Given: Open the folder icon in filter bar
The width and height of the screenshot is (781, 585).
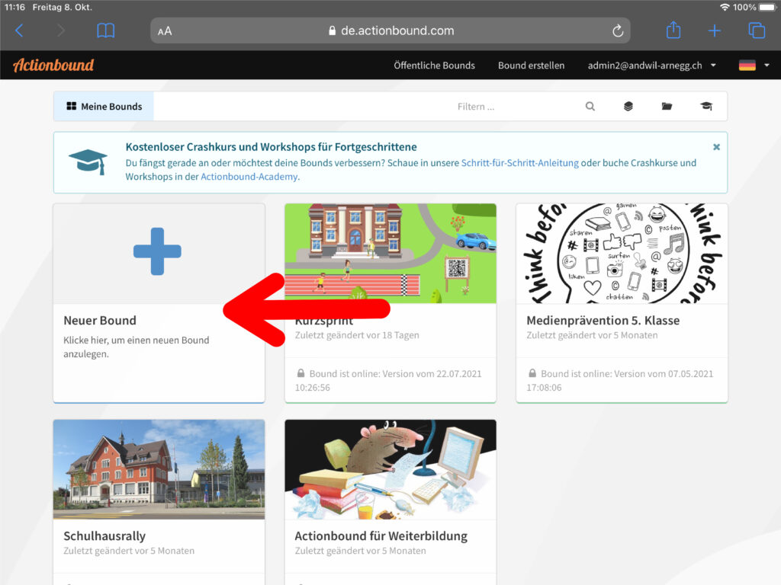Looking at the screenshot, I should (667, 107).
